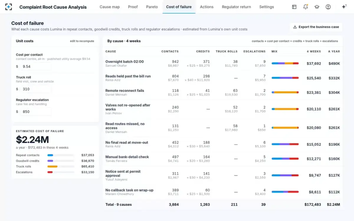The height and width of the screenshot is (221, 354).
Task: Sort by the TRUCK ROLLS column header
Action: point(227,52)
